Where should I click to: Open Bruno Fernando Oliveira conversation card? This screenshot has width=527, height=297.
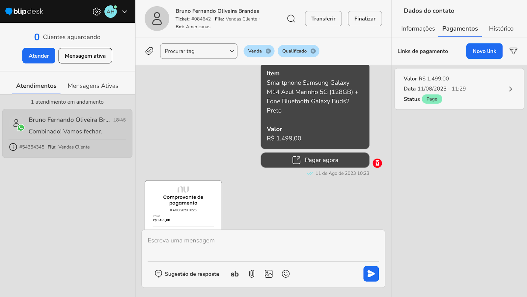pyautogui.click(x=67, y=133)
